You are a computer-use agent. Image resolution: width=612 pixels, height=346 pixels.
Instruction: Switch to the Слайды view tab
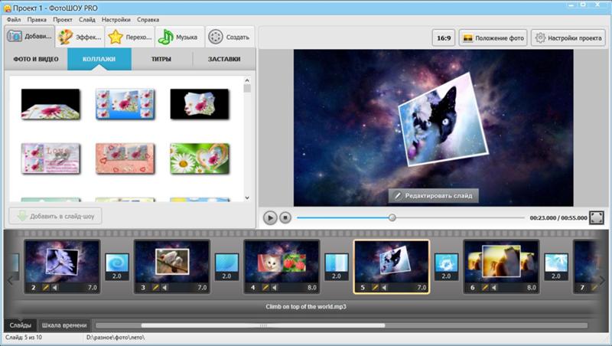pyautogui.click(x=21, y=325)
